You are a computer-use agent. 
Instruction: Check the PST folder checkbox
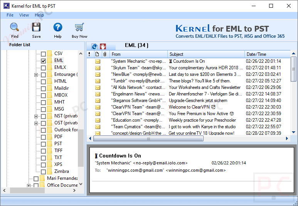[43, 144]
